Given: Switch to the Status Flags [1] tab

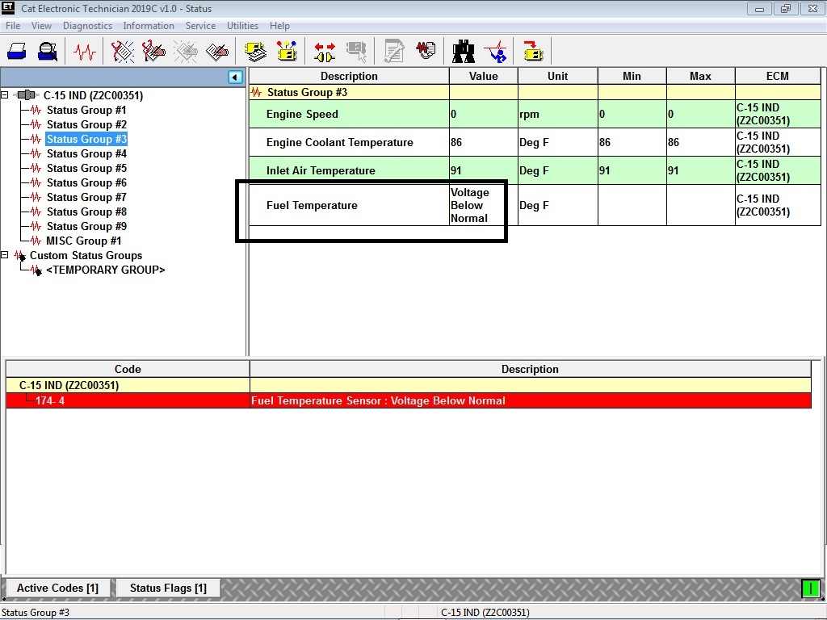Looking at the screenshot, I should pyautogui.click(x=167, y=588).
